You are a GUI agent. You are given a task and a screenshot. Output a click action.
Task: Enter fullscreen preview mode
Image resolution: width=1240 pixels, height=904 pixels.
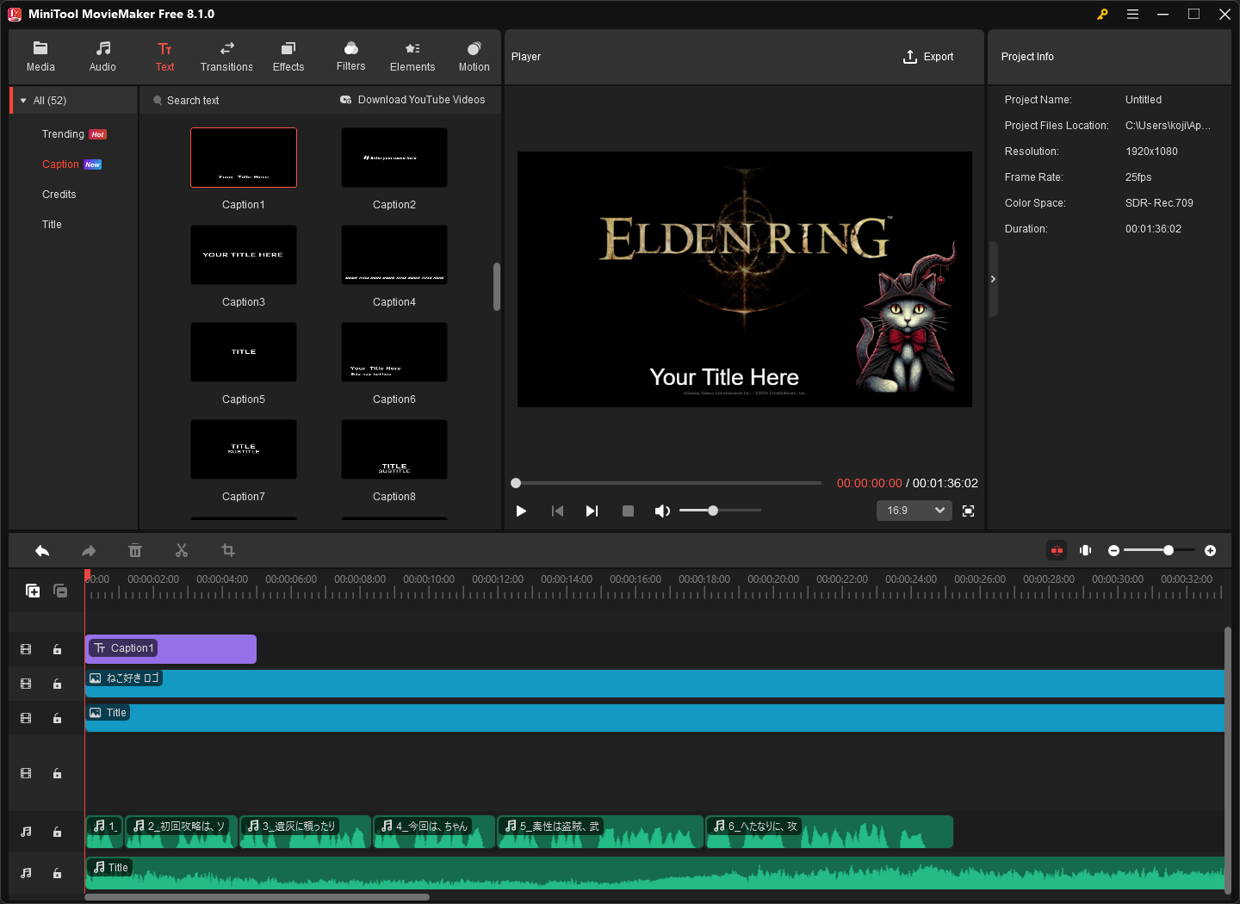click(x=968, y=511)
